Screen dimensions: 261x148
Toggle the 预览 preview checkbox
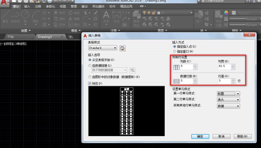tap(90, 83)
